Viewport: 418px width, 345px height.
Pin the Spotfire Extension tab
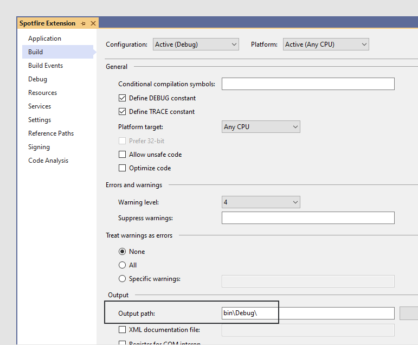point(83,24)
